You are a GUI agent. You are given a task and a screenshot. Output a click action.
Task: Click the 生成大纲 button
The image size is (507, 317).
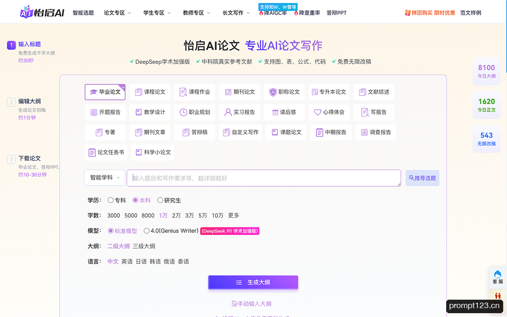253,282
